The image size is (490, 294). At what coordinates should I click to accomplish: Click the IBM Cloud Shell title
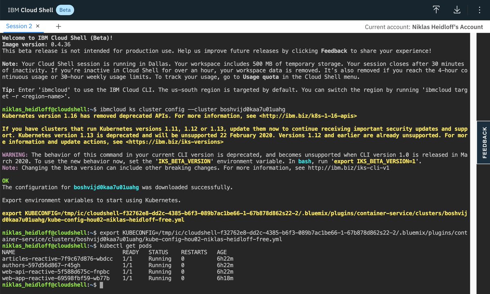coord(31,10)
